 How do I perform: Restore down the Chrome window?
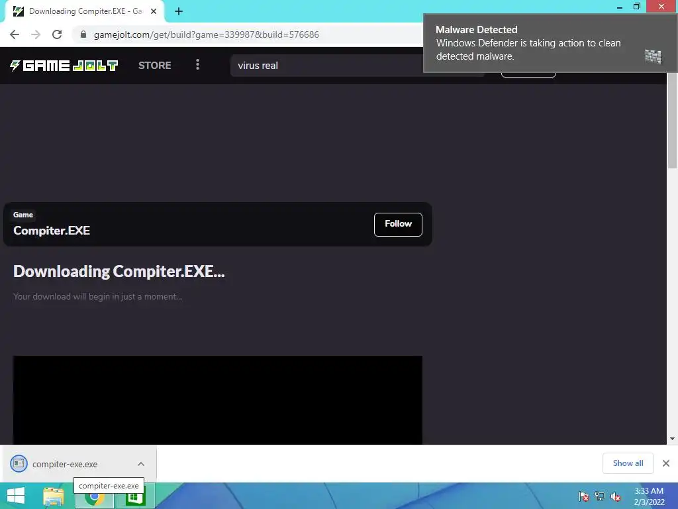click(x=637, y=6)
